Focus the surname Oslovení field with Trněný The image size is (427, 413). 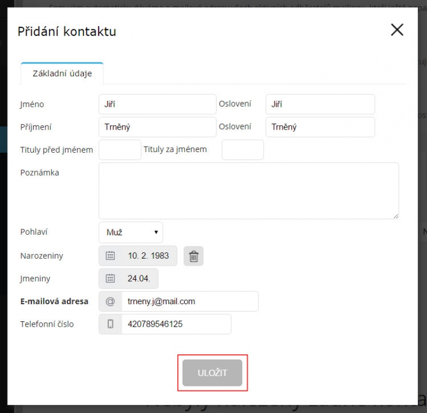320,127
